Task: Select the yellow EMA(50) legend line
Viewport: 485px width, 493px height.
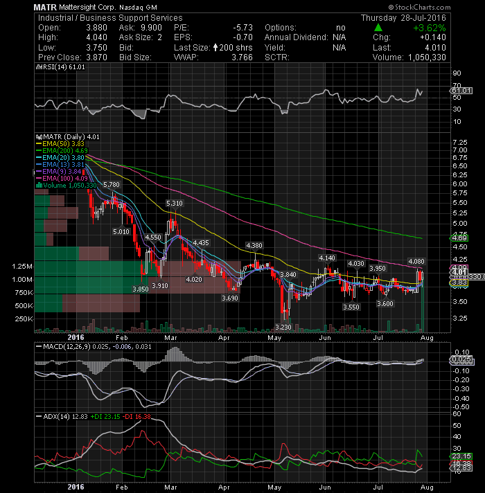Action: pos(39,144)
